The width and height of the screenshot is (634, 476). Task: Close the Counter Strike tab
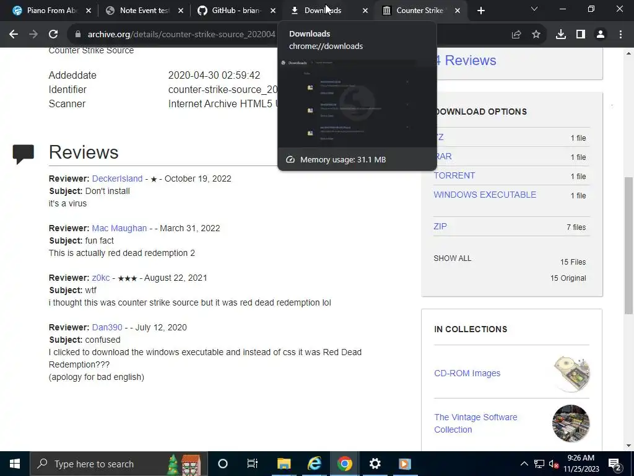pos(458,11)
